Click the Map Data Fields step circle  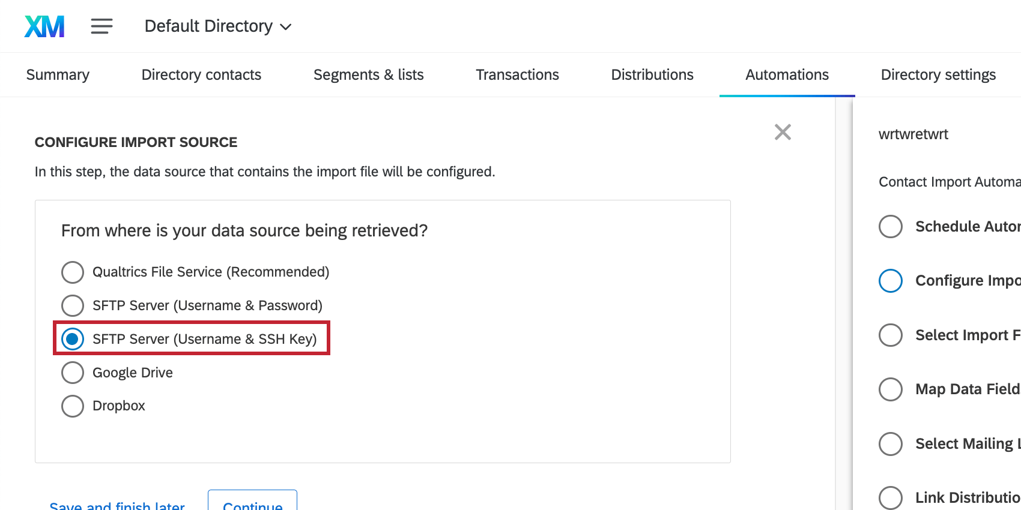click(x=890, y=389)
